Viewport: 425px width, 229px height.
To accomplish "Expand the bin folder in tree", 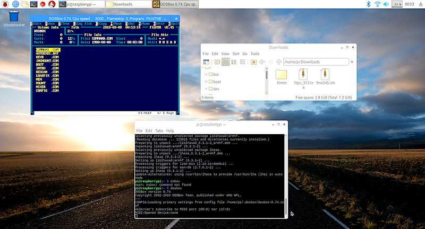I will (x=206, y=75).
